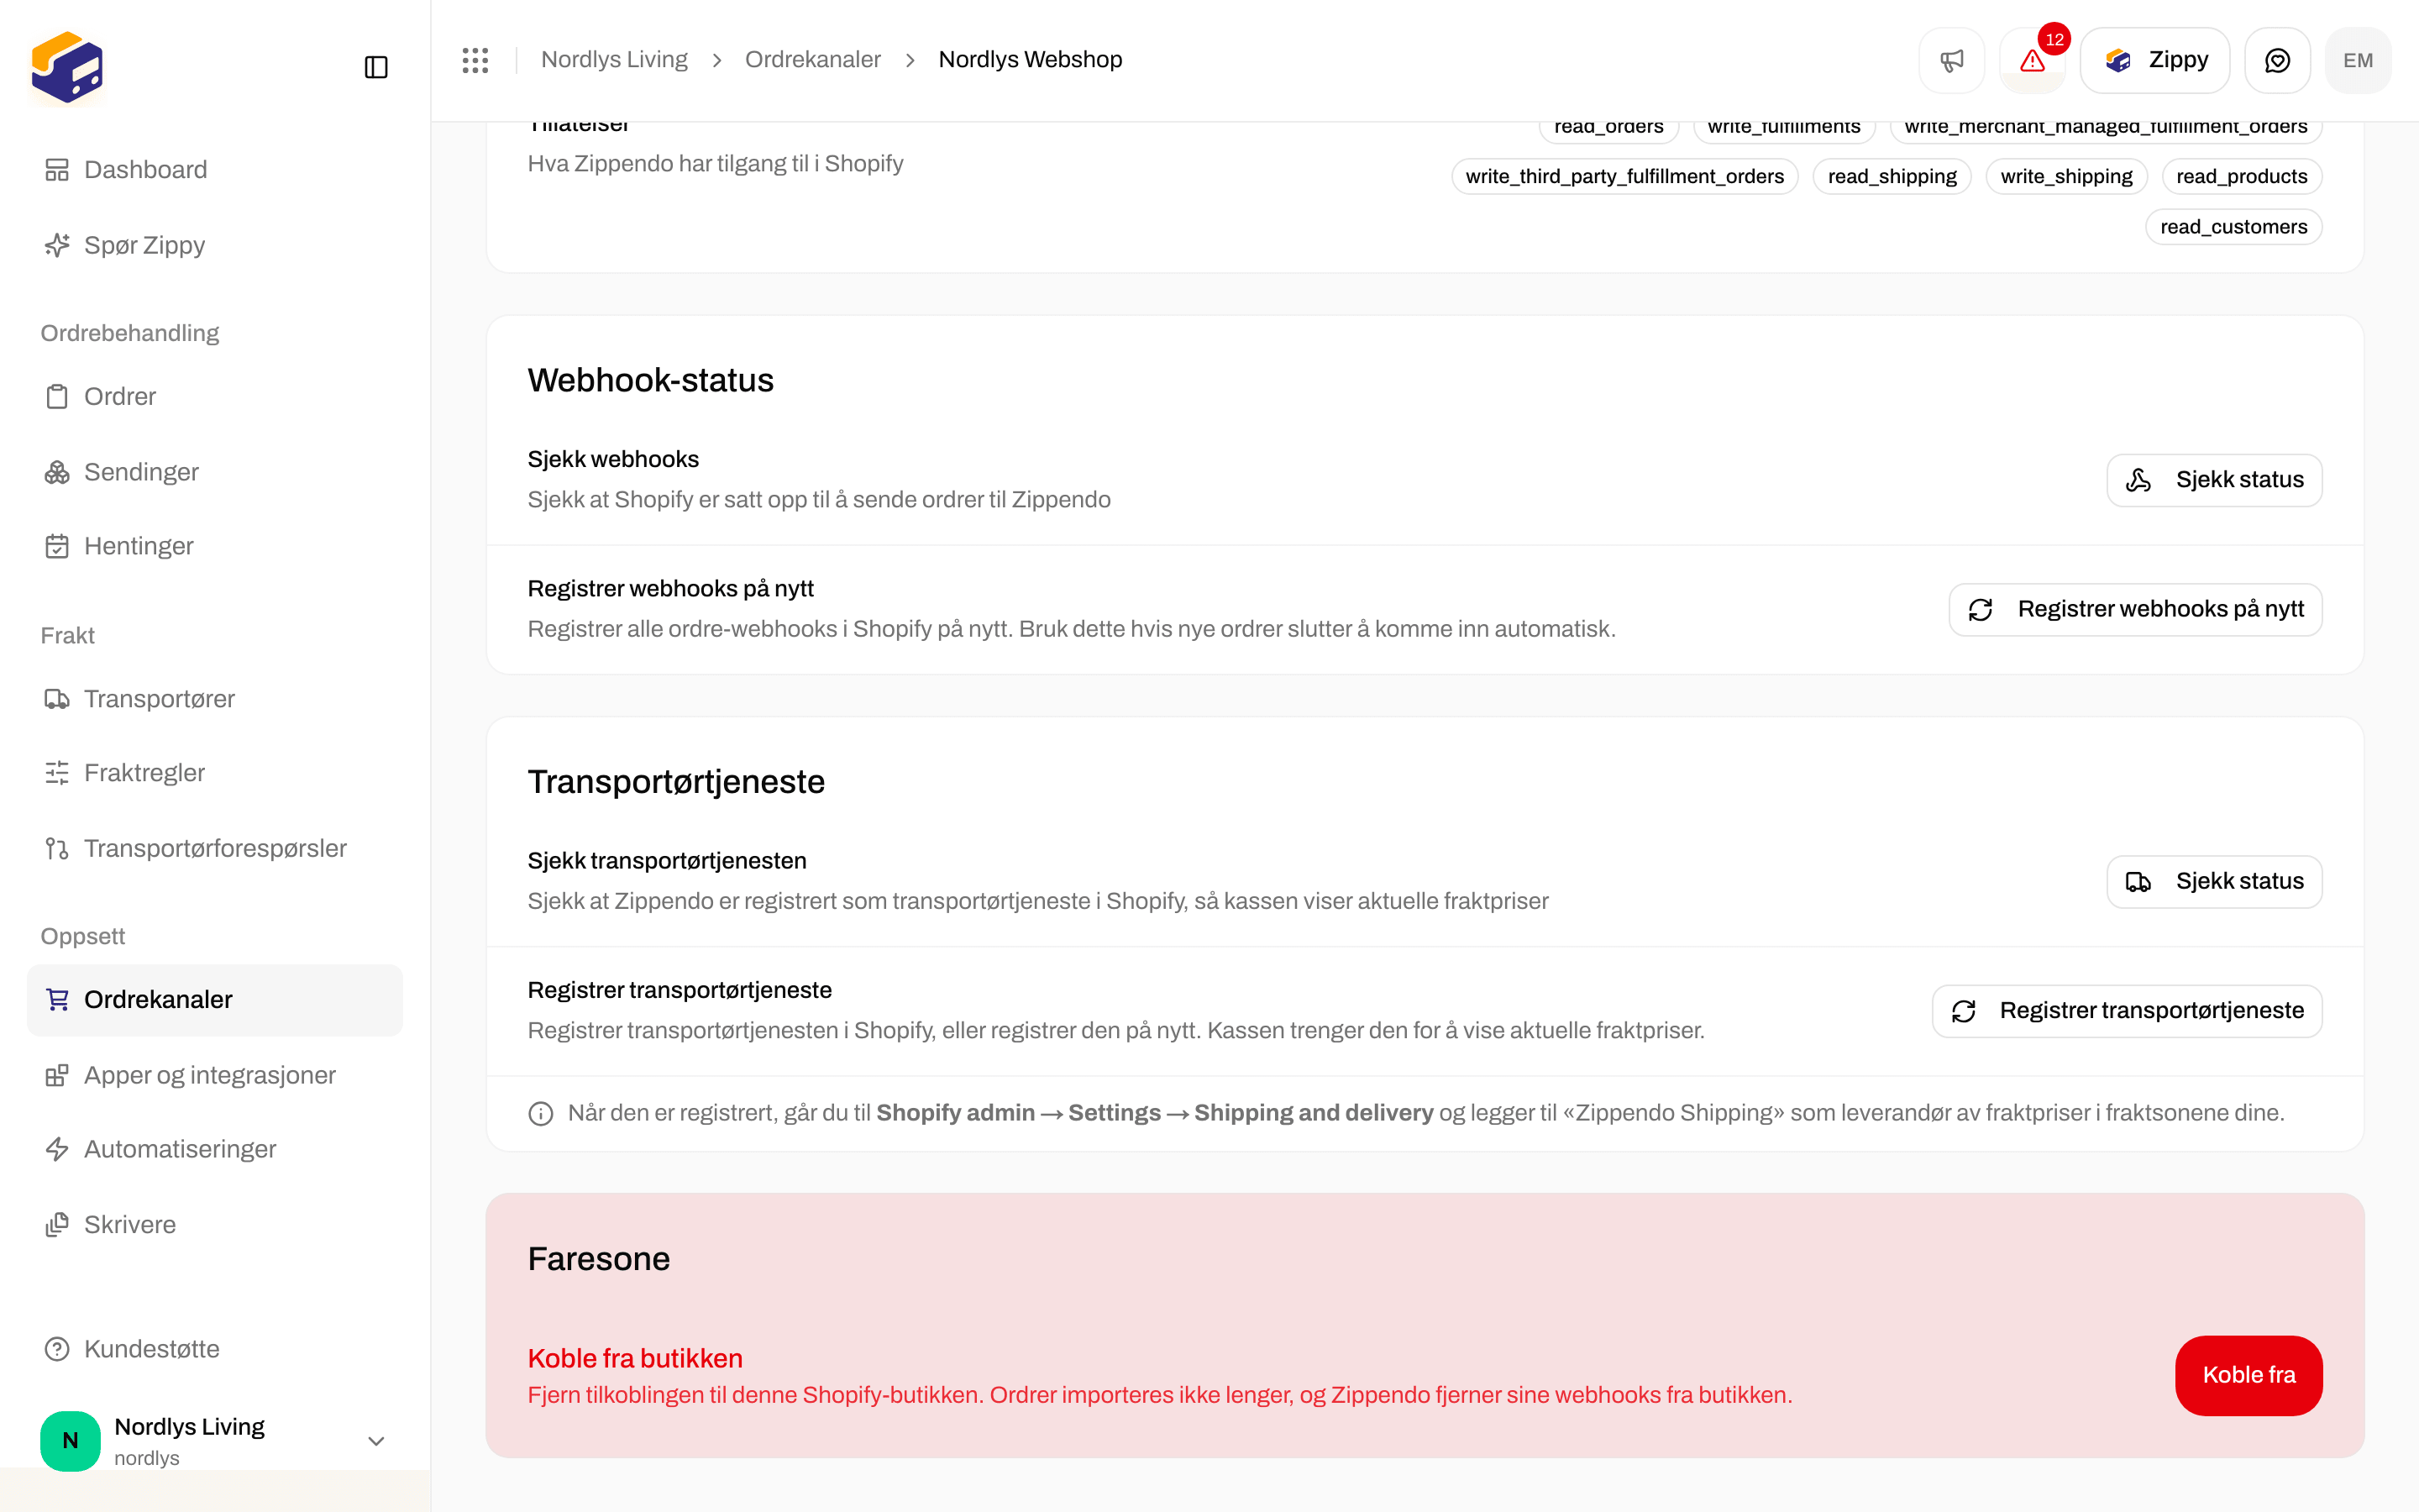
Task: Open Automatiseringer in sidebar
Action: (x=215, y=1149)
